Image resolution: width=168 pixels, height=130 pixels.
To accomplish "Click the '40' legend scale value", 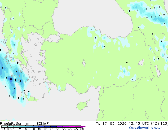I will coord(70,129).
